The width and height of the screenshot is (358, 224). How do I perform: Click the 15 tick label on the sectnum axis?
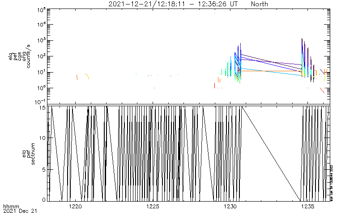tap(43, 108)
